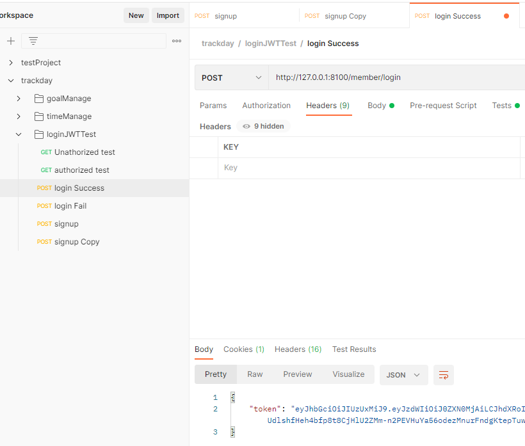Click the plus icon to create a collection
525x446 pixels.
pyautogui.click(x=11, y=41)
